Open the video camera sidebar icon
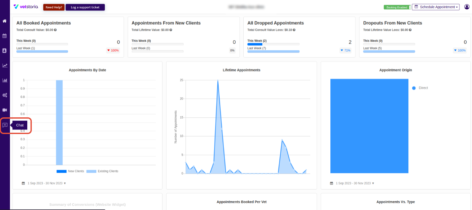 point(4,110)
